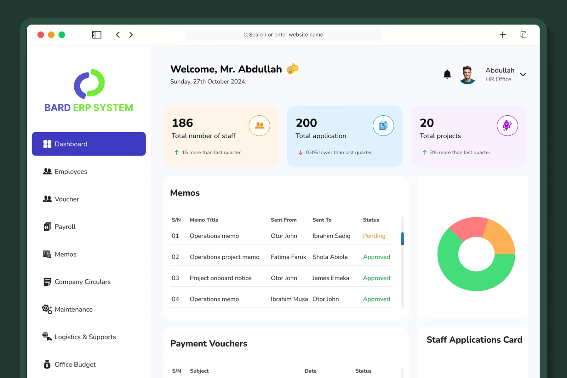Select Payroll from the sidebar
Image resolution: width=567 pixels, height=378 pixels.
(x=65, y=227)
